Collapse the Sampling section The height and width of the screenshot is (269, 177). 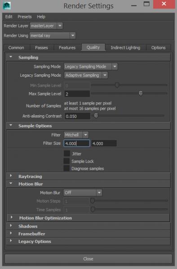pyautogui.click(x=88, y=57)
